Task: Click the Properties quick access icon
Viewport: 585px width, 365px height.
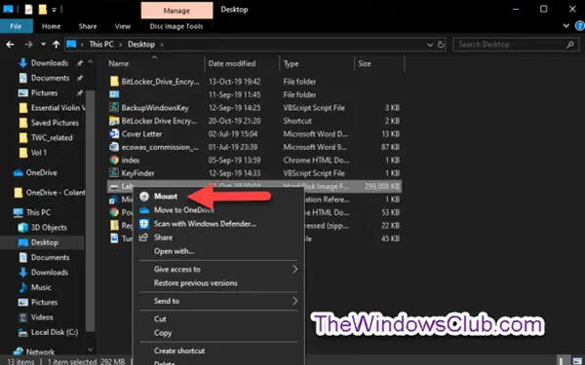Action: (x=28, y=10)
